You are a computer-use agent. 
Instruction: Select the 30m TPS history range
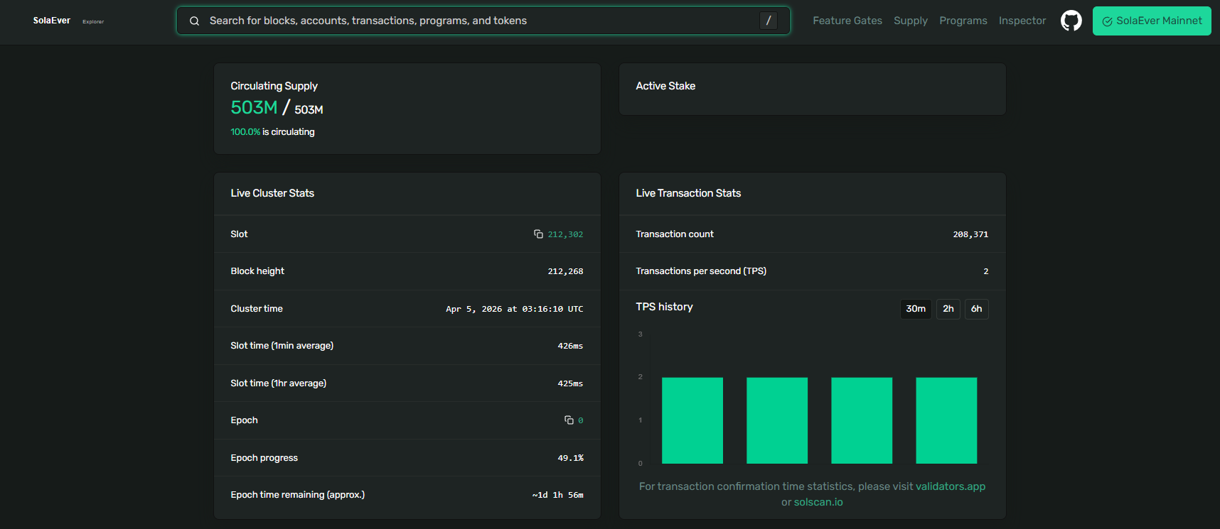pos(915,309)
